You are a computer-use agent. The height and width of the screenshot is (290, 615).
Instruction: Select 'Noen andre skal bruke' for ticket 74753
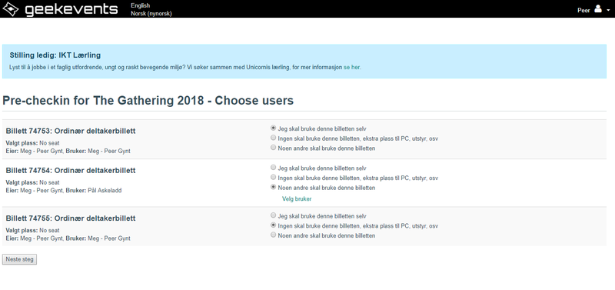pos(274,148)
